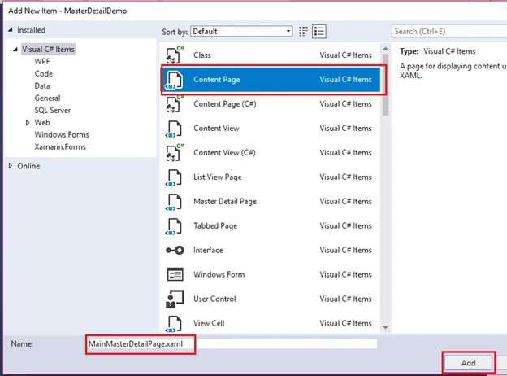
Task: Collapse the Visual C# Items node
Action: 15,49
